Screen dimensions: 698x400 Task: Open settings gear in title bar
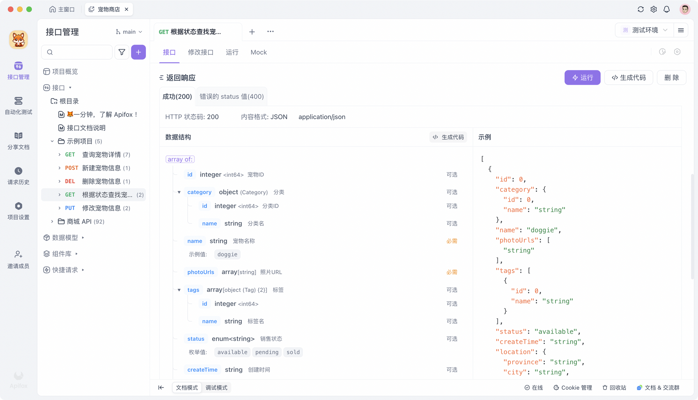pyautogui.click(x=654, y=9)
